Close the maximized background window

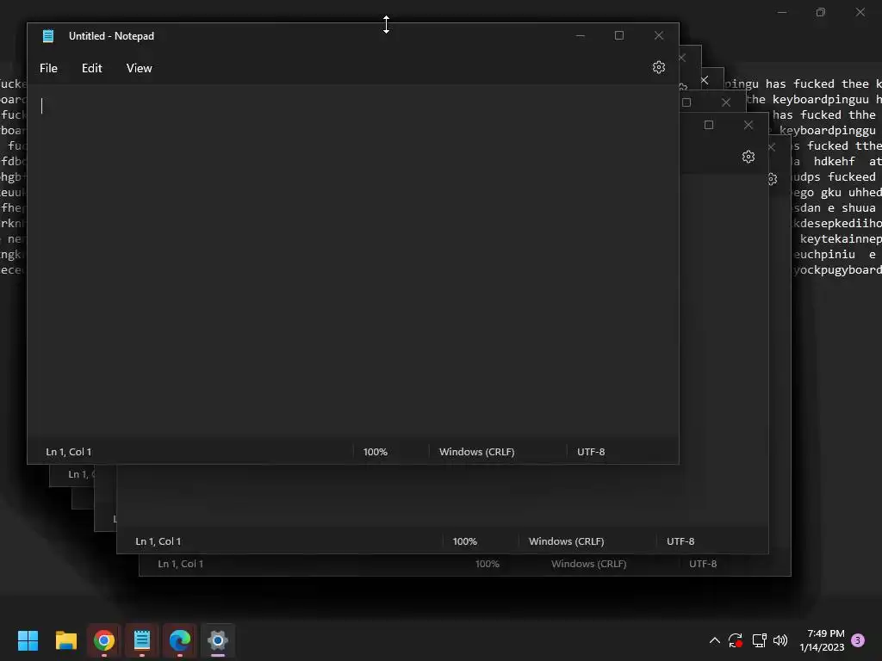(860, 12)
